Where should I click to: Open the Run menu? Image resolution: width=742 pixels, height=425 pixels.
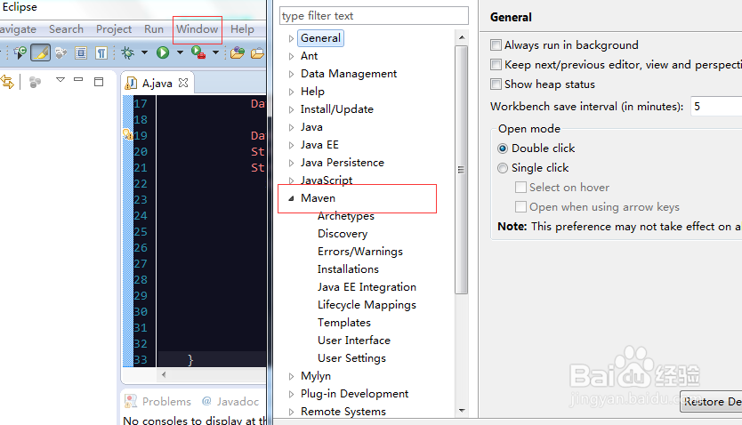click(x=154, y=28)
